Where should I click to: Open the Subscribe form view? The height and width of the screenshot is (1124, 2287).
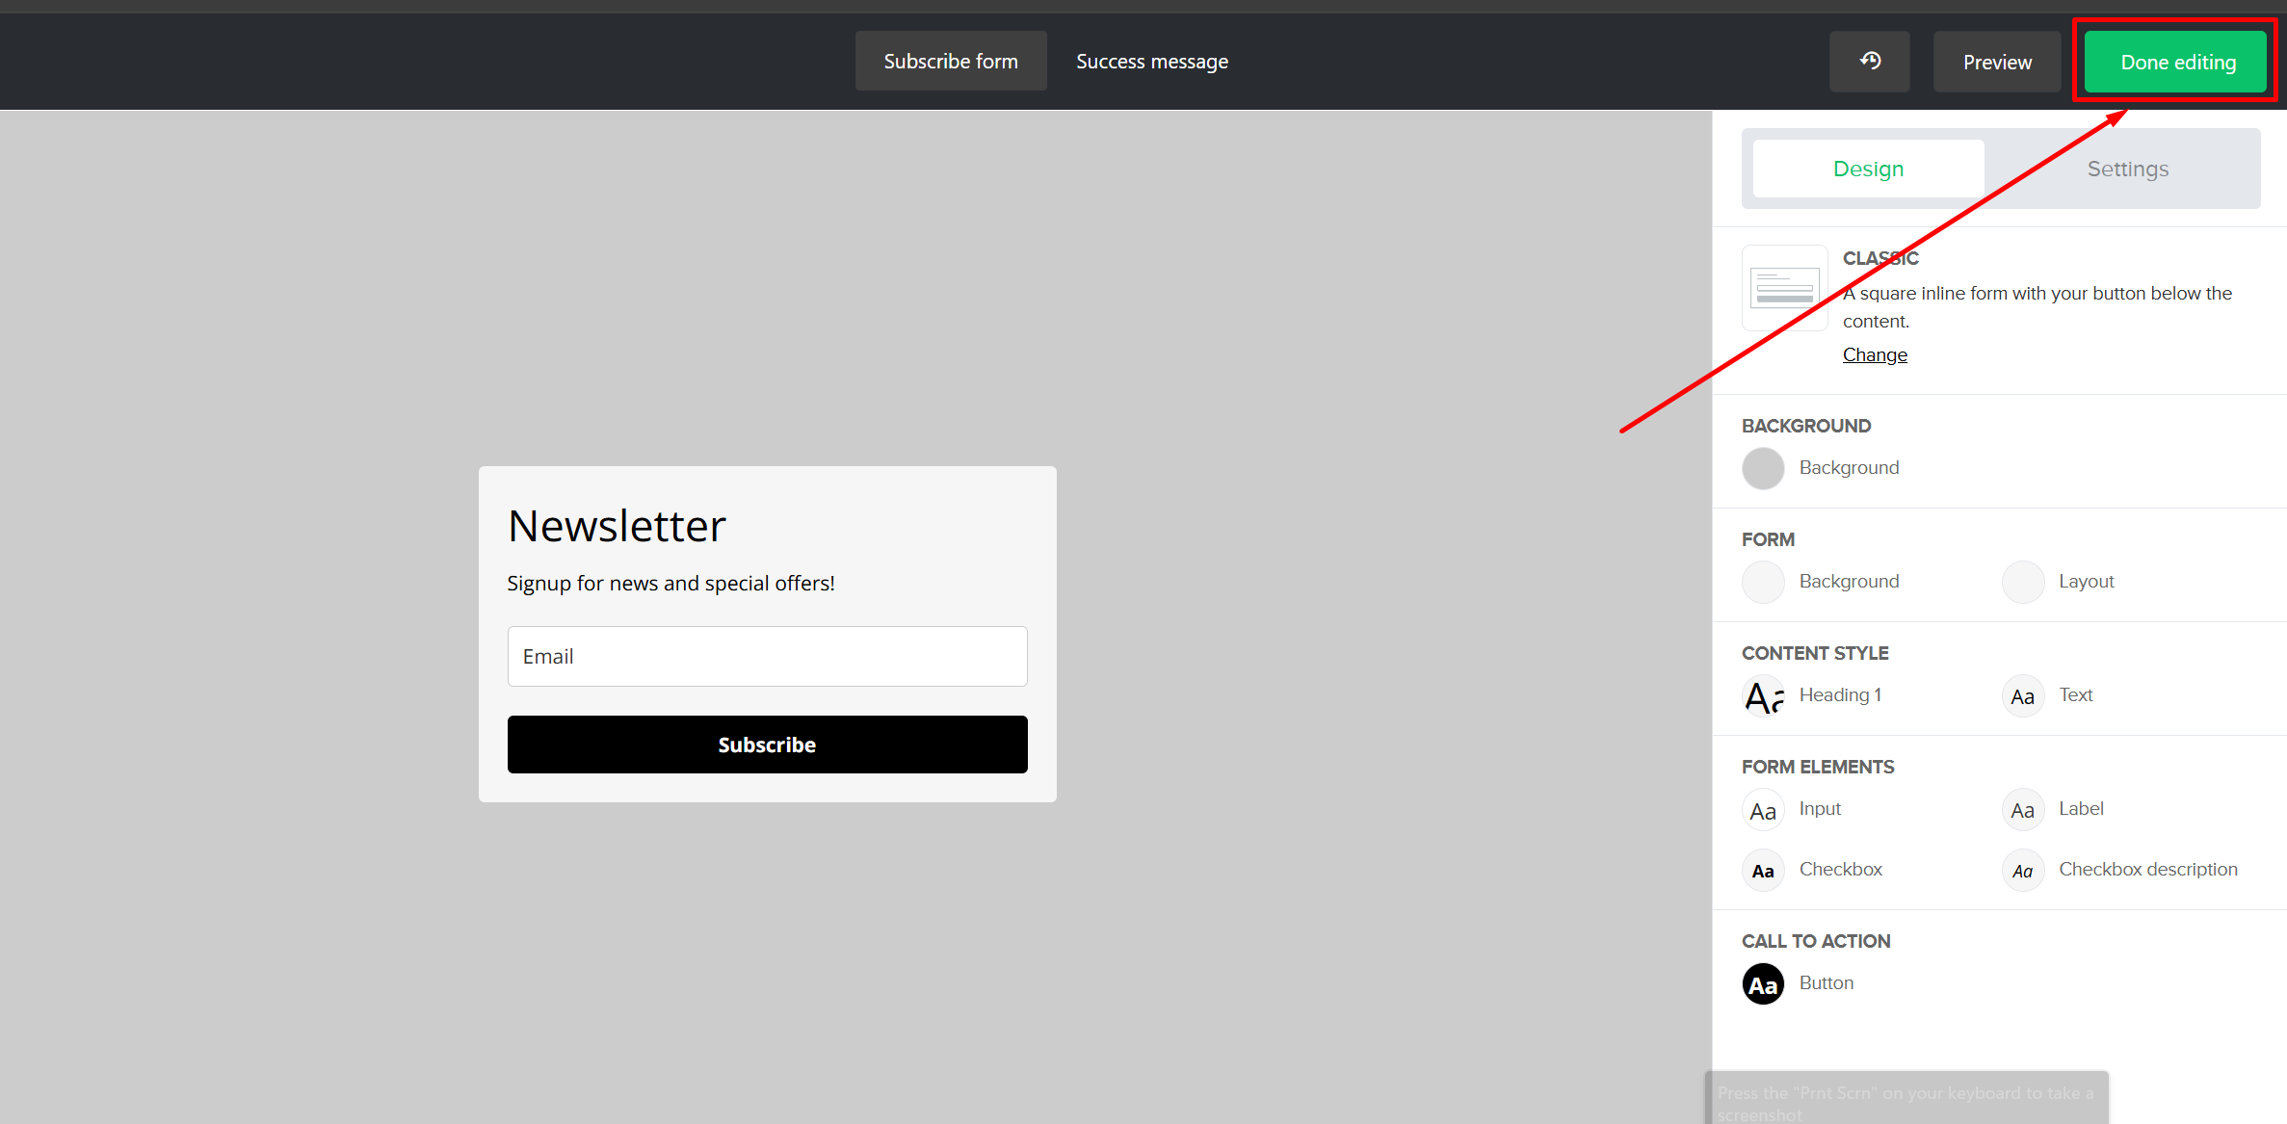pos(950,62)
